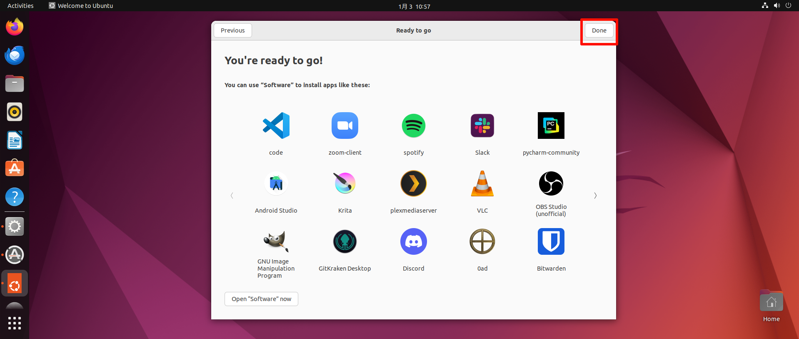Click the Welcome to Ubuntu dock icon
The width and height of the screenshot is (799, 339).
15,283
